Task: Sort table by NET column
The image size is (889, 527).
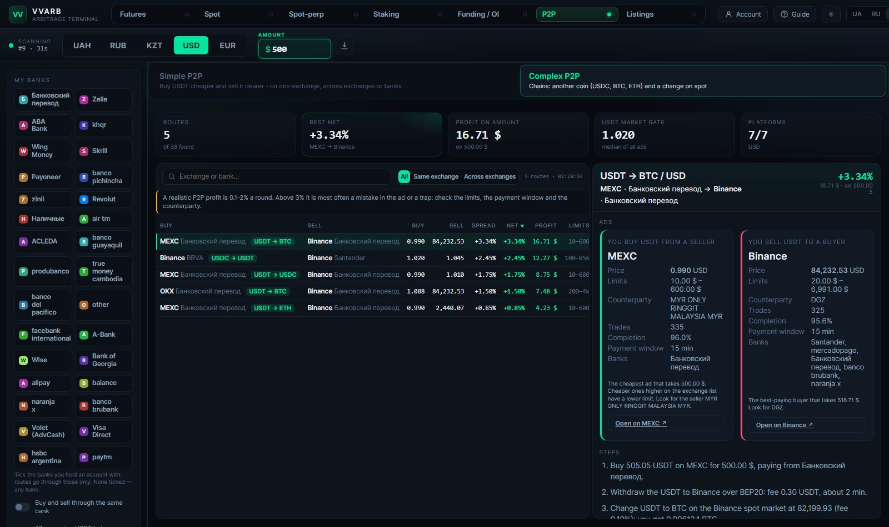Action: tap(515, 226)
